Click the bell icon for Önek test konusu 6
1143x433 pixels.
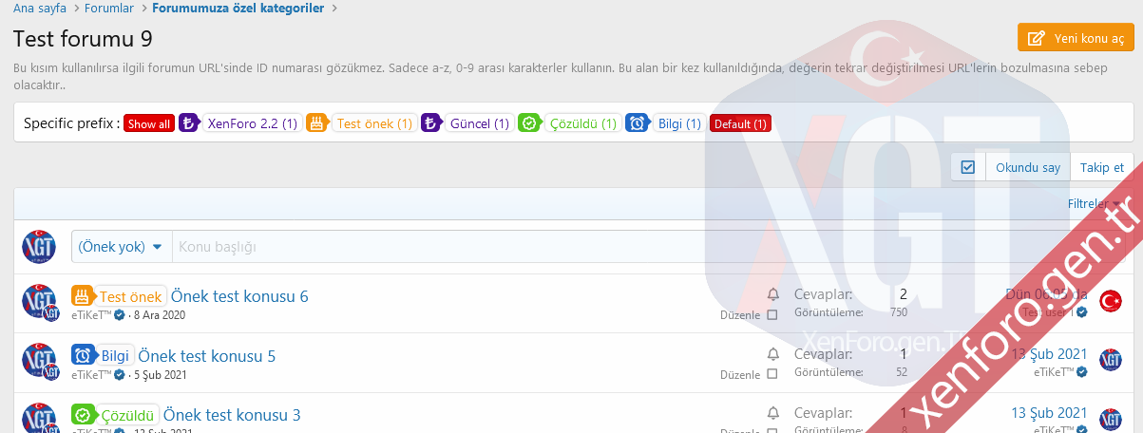pyautogui.click(x=773, y=294)
